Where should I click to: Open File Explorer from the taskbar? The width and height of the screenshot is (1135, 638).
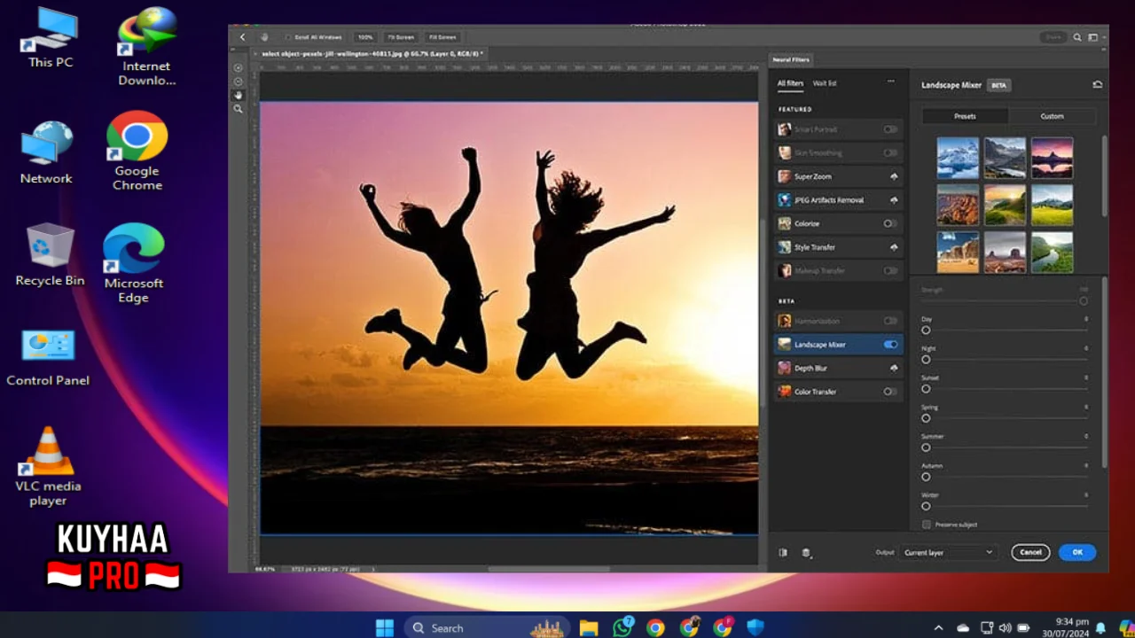click(589, 627)
